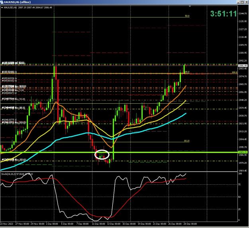The width and height of the screenshot is (249, 228).
Task: Click the 5 Dec 00:00 time axis label
Action: [x=67, y=224]
